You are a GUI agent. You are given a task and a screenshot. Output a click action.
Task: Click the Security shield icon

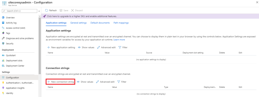click(3, 43)
